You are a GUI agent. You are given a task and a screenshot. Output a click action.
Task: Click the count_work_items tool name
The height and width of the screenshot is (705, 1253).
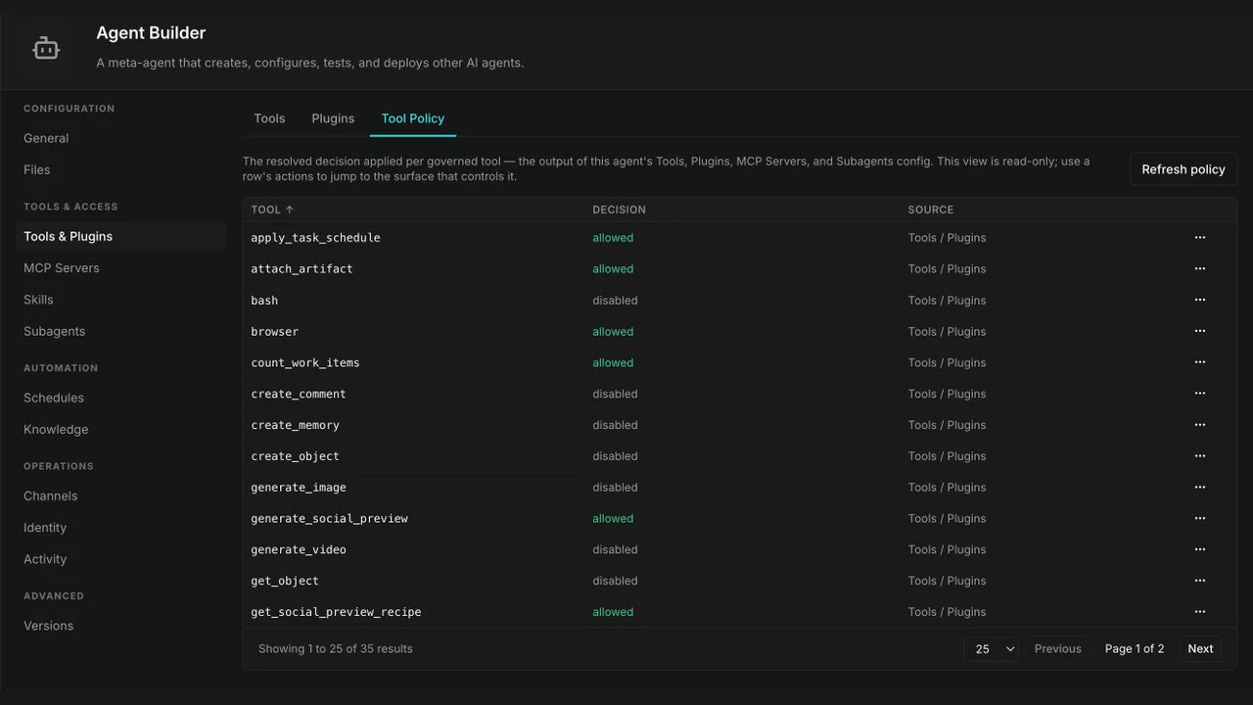point(305,363)
